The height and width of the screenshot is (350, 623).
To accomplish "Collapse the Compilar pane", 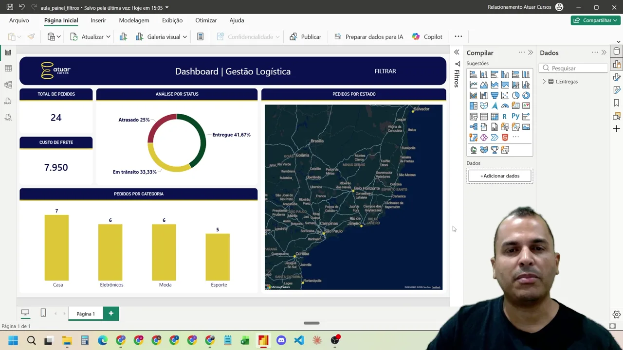I will [531, 52].
